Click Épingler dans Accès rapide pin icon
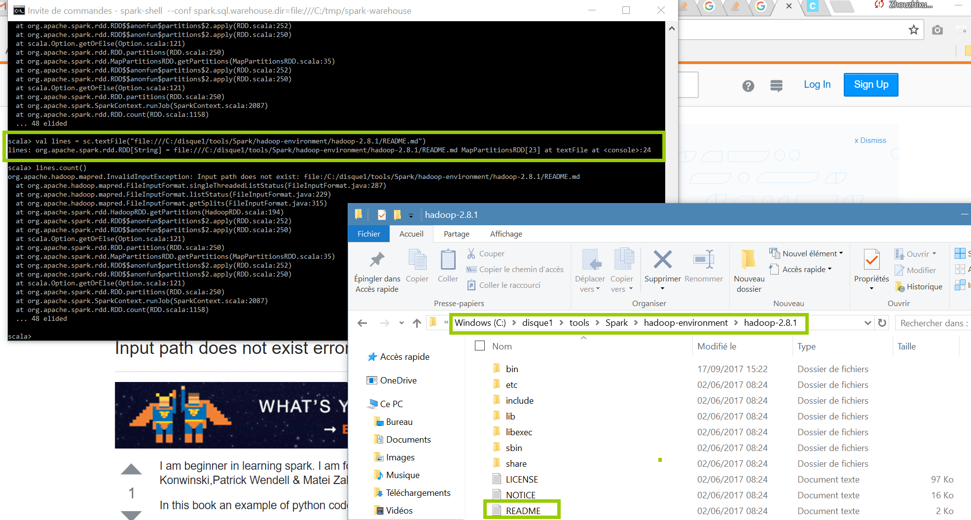This screenshot has width=971, height=520. click(x=377, y=259)
